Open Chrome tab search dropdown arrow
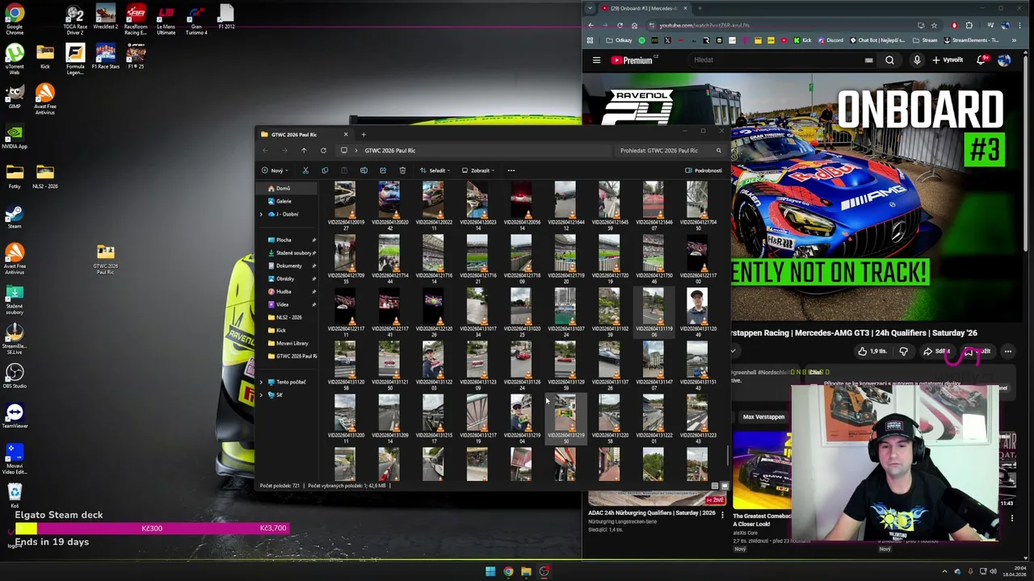1034x581 pixels. tap(590, 8)
